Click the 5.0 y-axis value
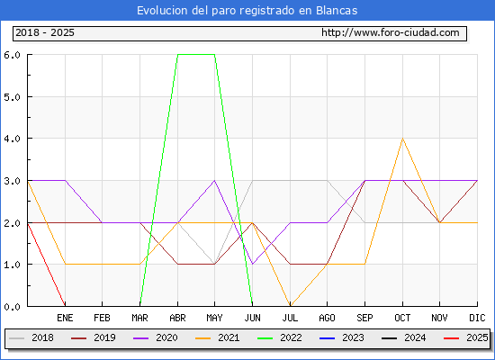The width and height of the screenshot is (495, 360). tap(12, 97)
